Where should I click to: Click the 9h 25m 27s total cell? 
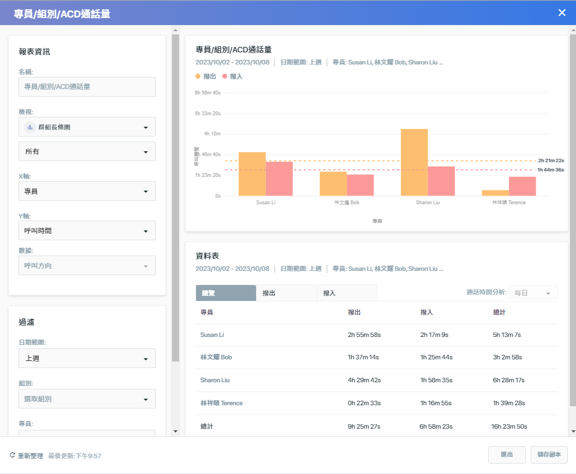point(364,426)
